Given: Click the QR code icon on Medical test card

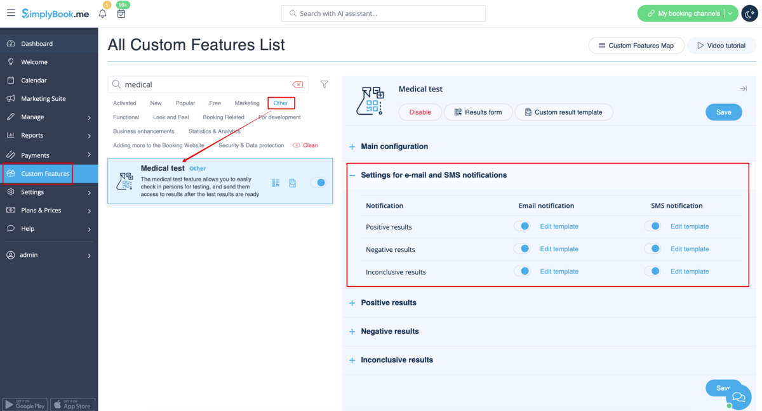Looking at the screenshot, I should click(x=276, y=183).
